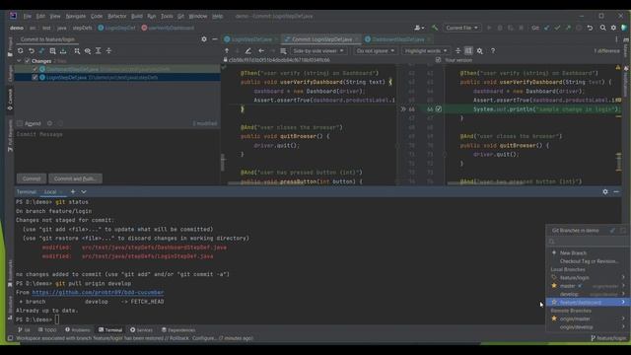Click the back arrow in diff toolbar
This screenshot has width=631, height=355.
click(261, 51)
